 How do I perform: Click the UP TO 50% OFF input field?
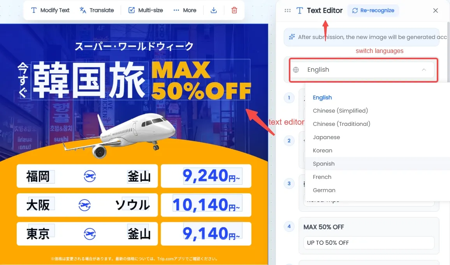tap(369, 243)
